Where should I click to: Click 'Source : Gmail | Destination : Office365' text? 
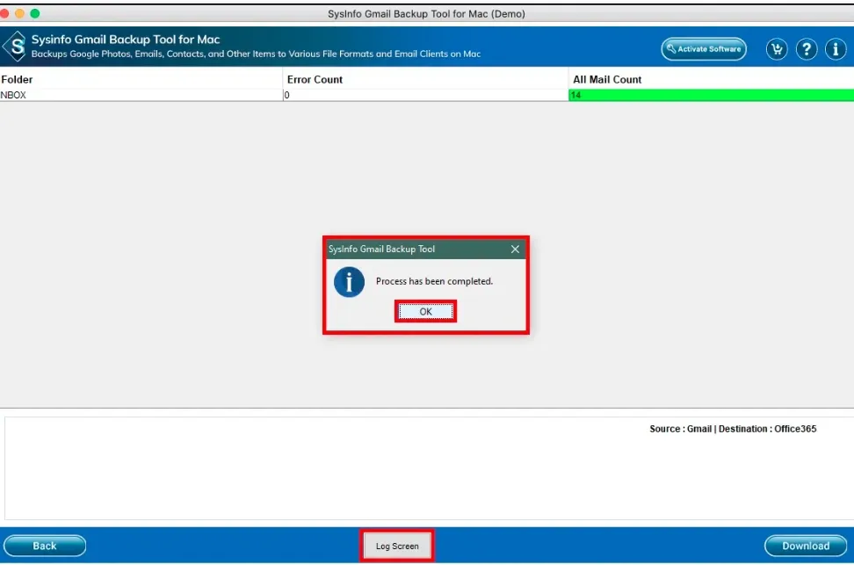click(733, 429)
